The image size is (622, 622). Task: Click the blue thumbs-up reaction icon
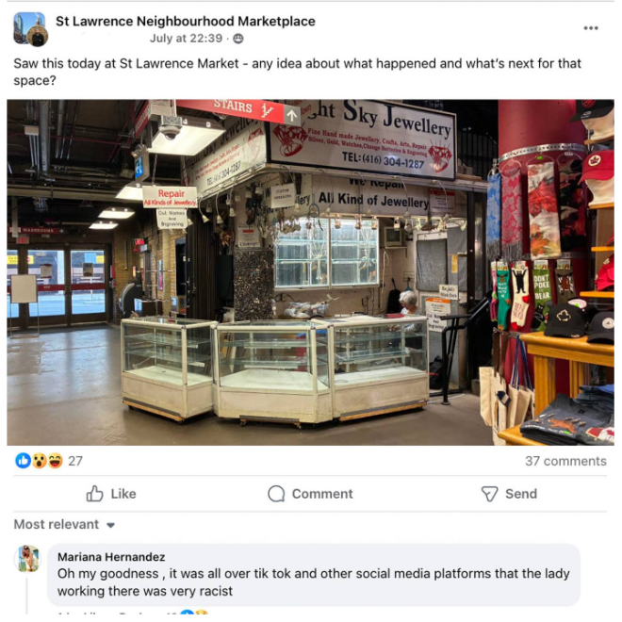[x=23, y=461]
